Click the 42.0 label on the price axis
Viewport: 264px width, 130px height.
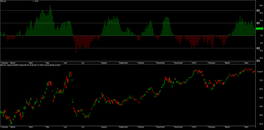261,124
